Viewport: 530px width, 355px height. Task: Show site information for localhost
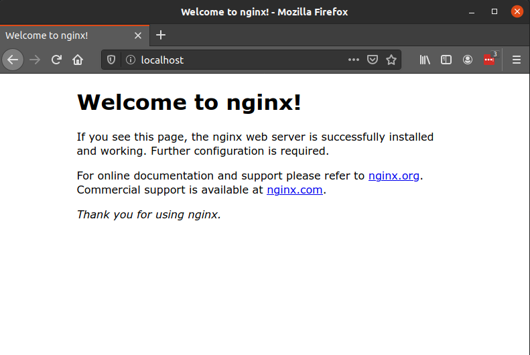tap(131, 60)
